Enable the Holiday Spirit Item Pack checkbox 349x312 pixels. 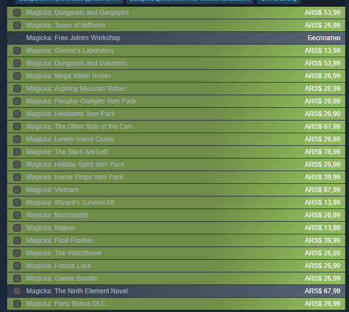[17, 165]
